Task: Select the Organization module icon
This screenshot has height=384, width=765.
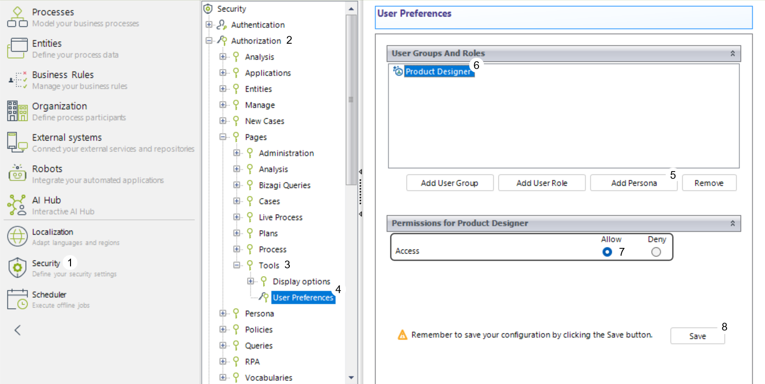Action: [x=18, y=111]
